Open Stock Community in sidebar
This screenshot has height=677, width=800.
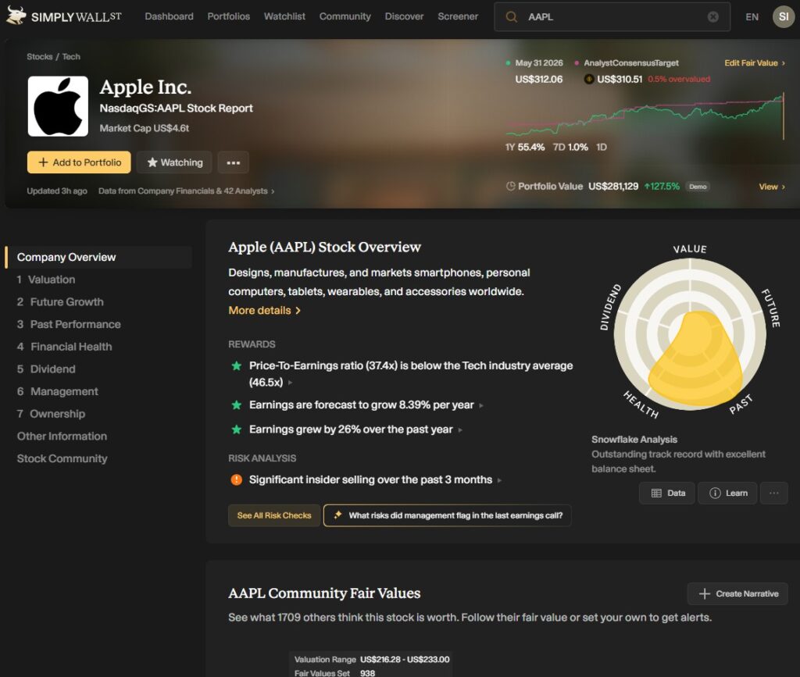(62, 459)
